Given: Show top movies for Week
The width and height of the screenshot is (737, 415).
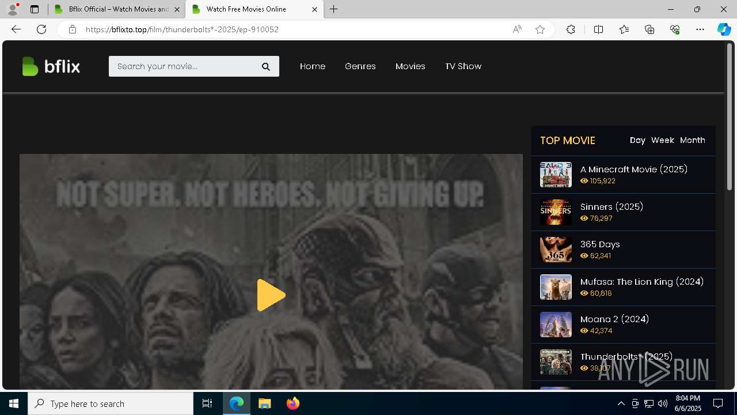Looking at the screenshot, I should tap(663, 140).
